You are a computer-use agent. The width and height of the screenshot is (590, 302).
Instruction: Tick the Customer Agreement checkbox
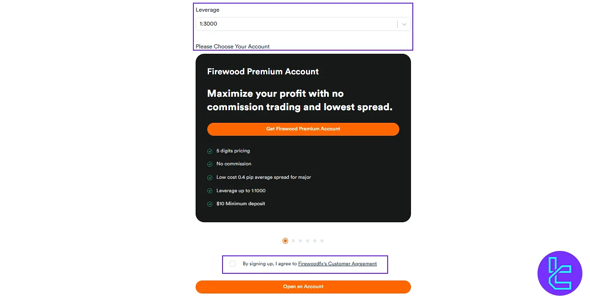pyautogui.click(x=232, y=264)
